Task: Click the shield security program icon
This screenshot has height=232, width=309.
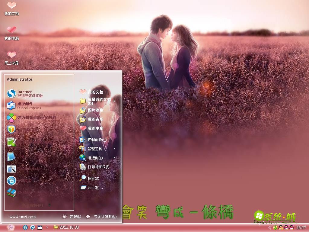Action: click(x=11, y=129)
